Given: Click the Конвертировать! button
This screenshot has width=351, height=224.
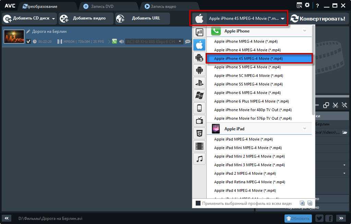Looking at the screenshot, I should click(318, 18).
